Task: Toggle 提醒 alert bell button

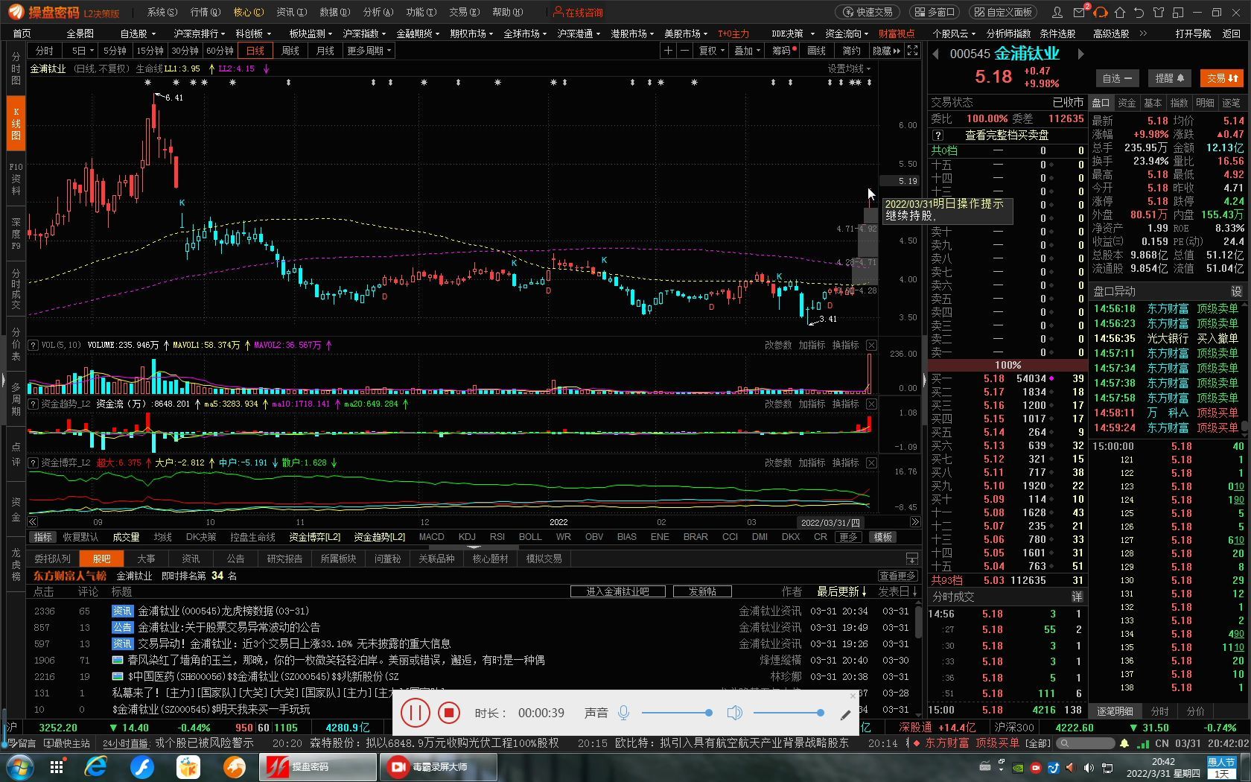Action: [x=1169, y=78]
